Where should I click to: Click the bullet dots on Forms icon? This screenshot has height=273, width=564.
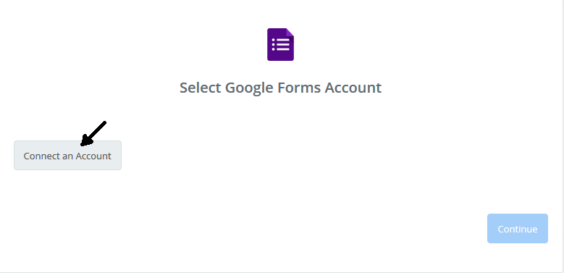coord(274,44)
